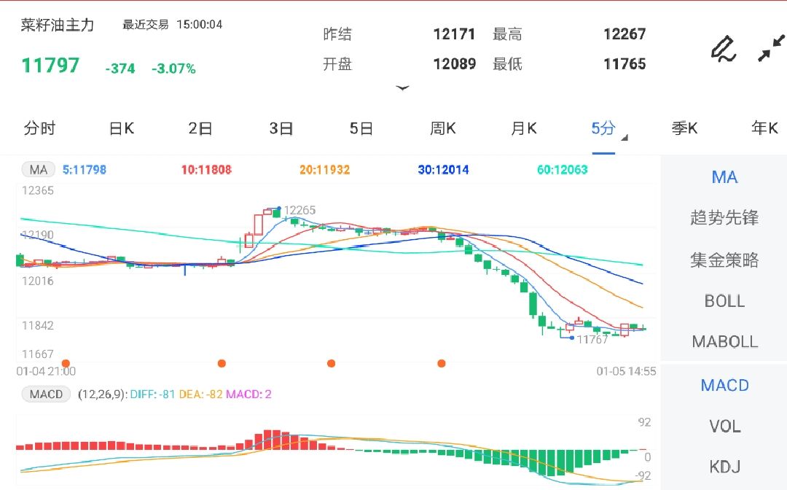
Task: Click the 最低 value 11765
Action: click(x=624, y=63)
